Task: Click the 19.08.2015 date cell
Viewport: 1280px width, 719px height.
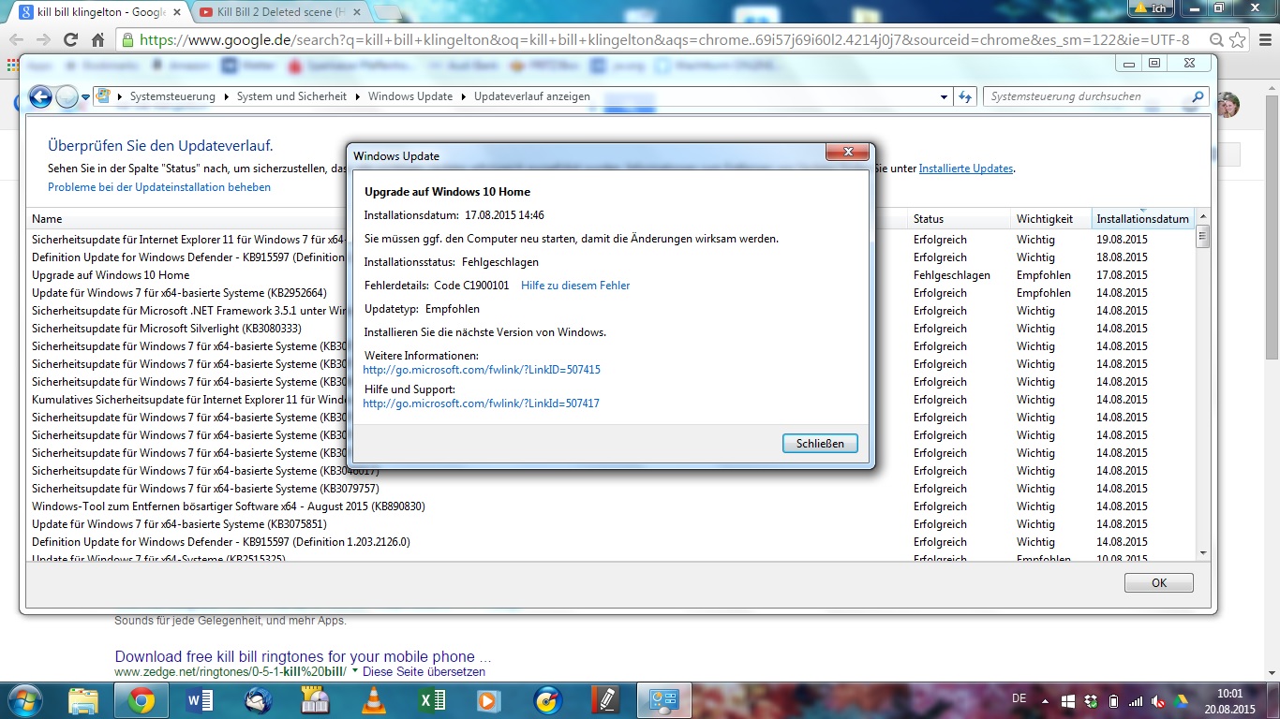Action: coord(1122,240)
